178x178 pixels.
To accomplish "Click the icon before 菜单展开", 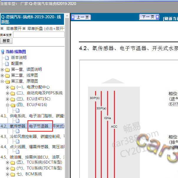I will point(2,29).
